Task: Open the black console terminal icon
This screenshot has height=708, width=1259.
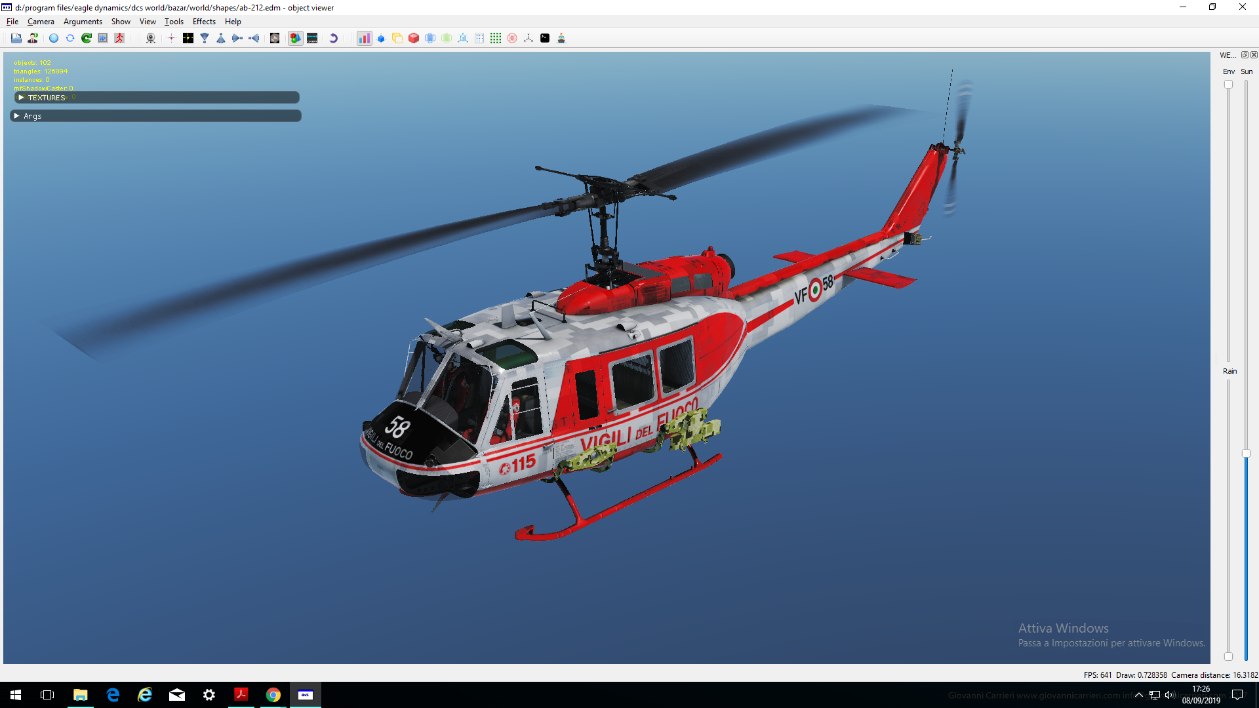Action: coord(545,38)
